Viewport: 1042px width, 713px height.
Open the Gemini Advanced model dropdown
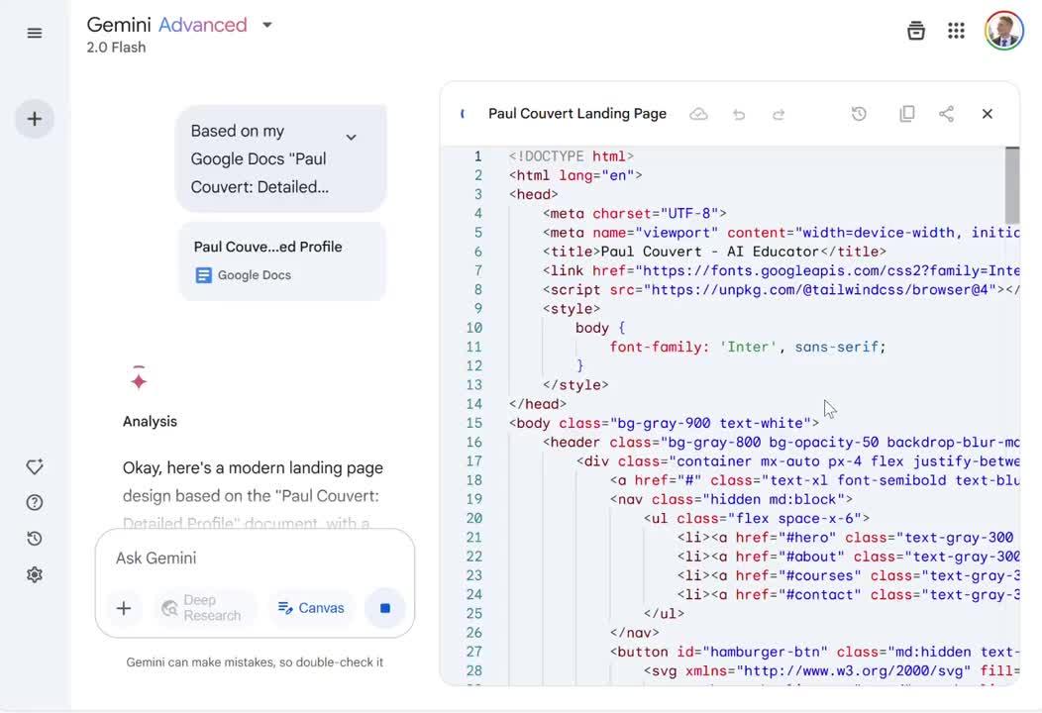tap(266, 26)
